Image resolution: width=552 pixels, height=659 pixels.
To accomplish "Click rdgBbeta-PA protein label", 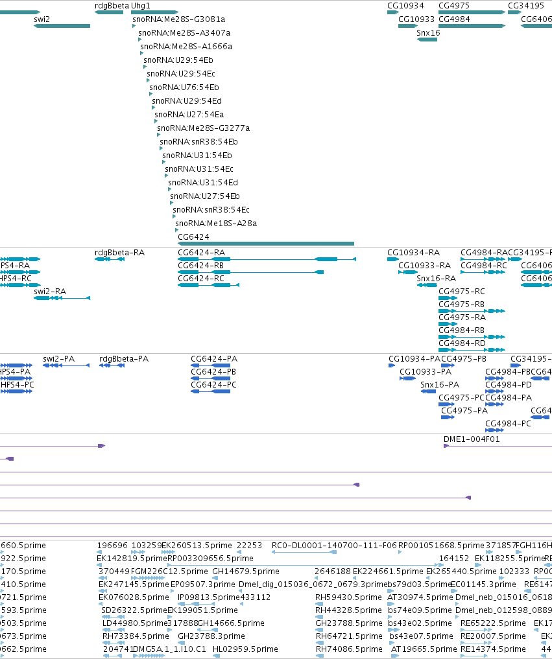I will click(124, 359).
